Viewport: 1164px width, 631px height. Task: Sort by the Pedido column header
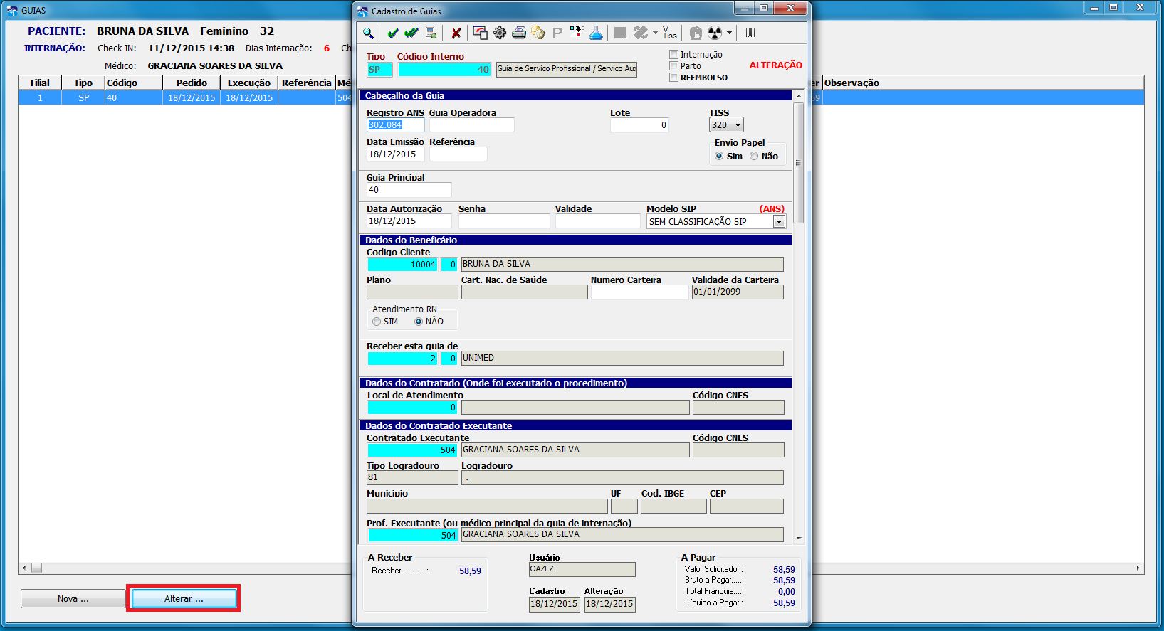tap(192, 83)
